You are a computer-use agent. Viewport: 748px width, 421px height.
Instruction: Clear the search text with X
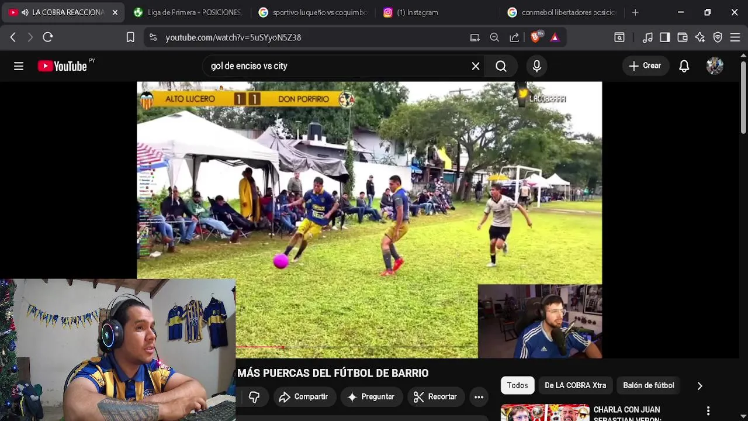pyautogui.click(x=476, y=66)
